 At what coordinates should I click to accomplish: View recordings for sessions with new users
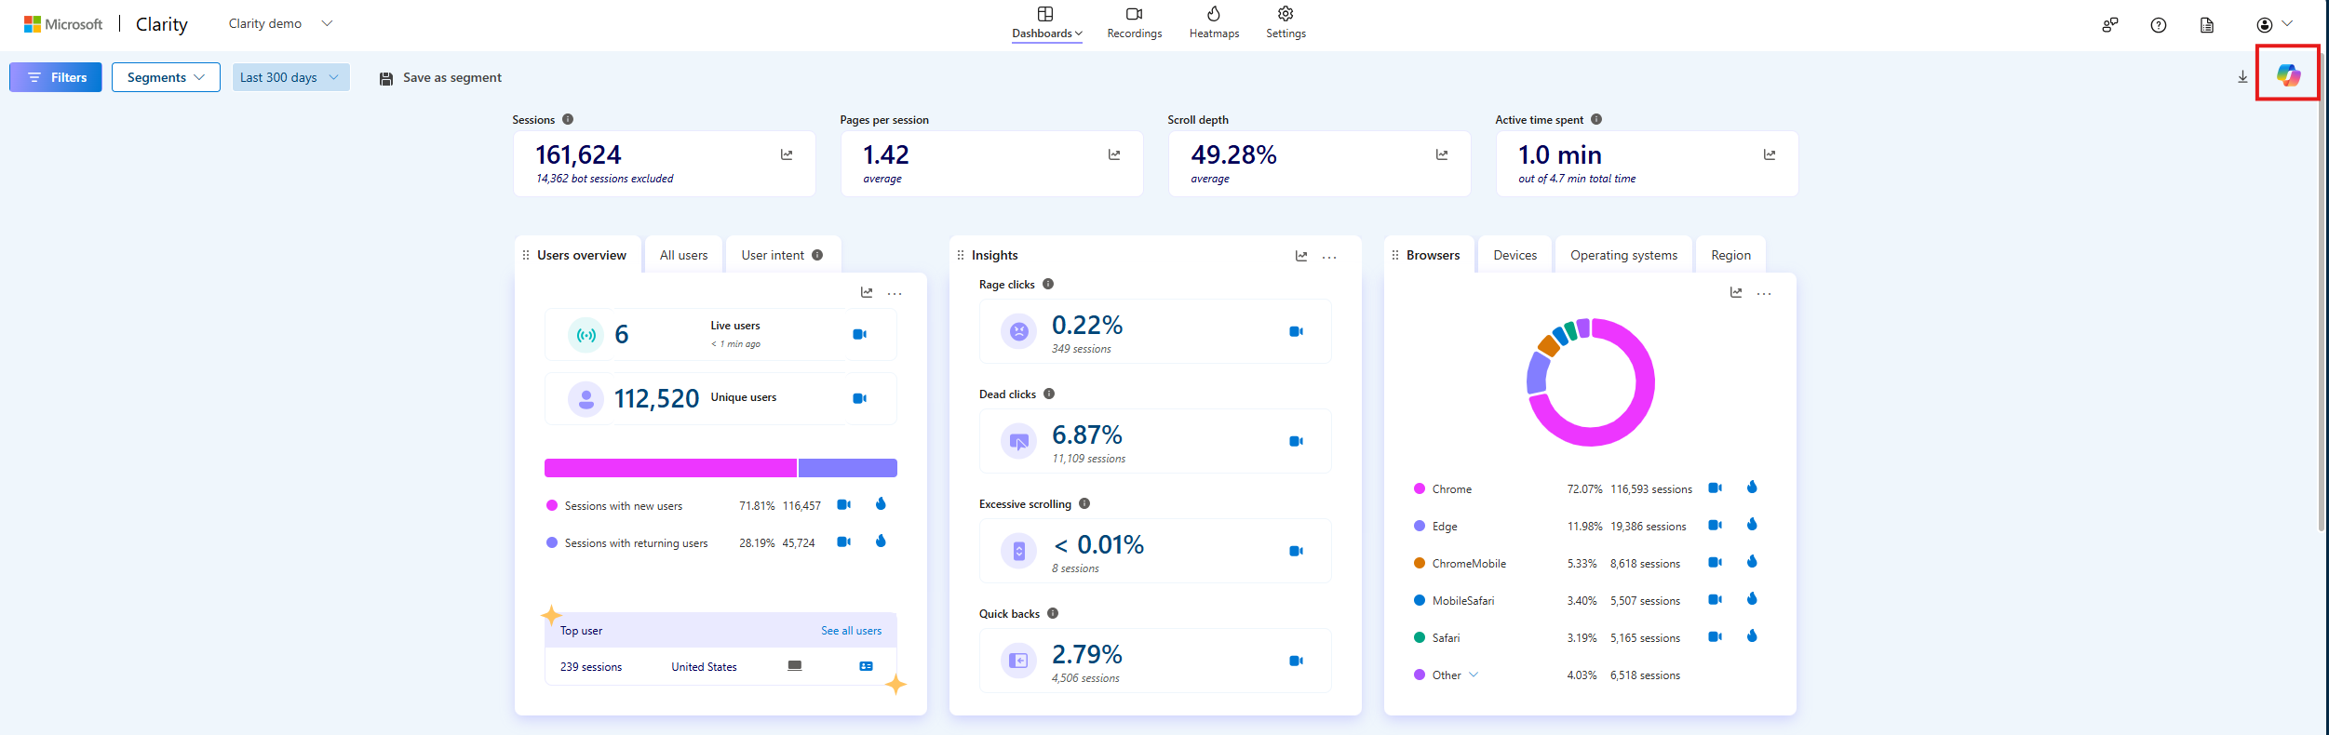844,504
